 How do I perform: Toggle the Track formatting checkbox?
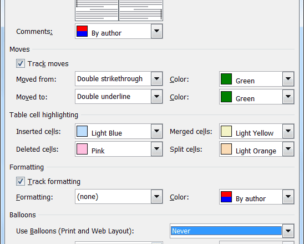coord(21,181)
